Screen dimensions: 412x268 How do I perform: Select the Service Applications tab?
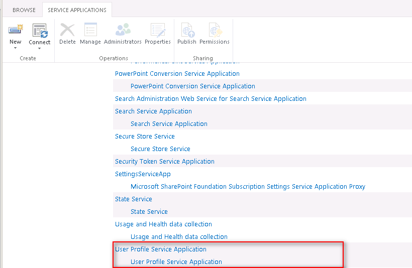77,10
